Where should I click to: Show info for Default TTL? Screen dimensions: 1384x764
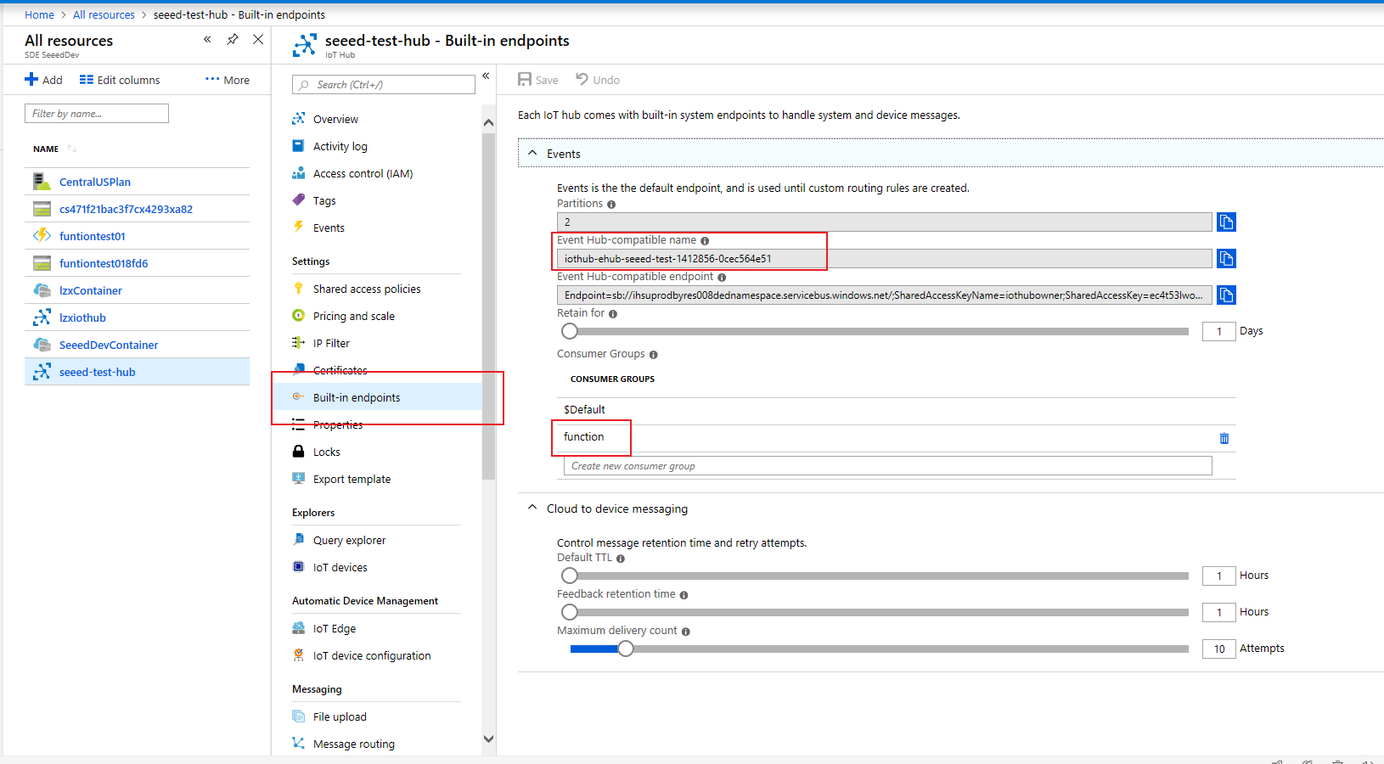tap(621, 559)
